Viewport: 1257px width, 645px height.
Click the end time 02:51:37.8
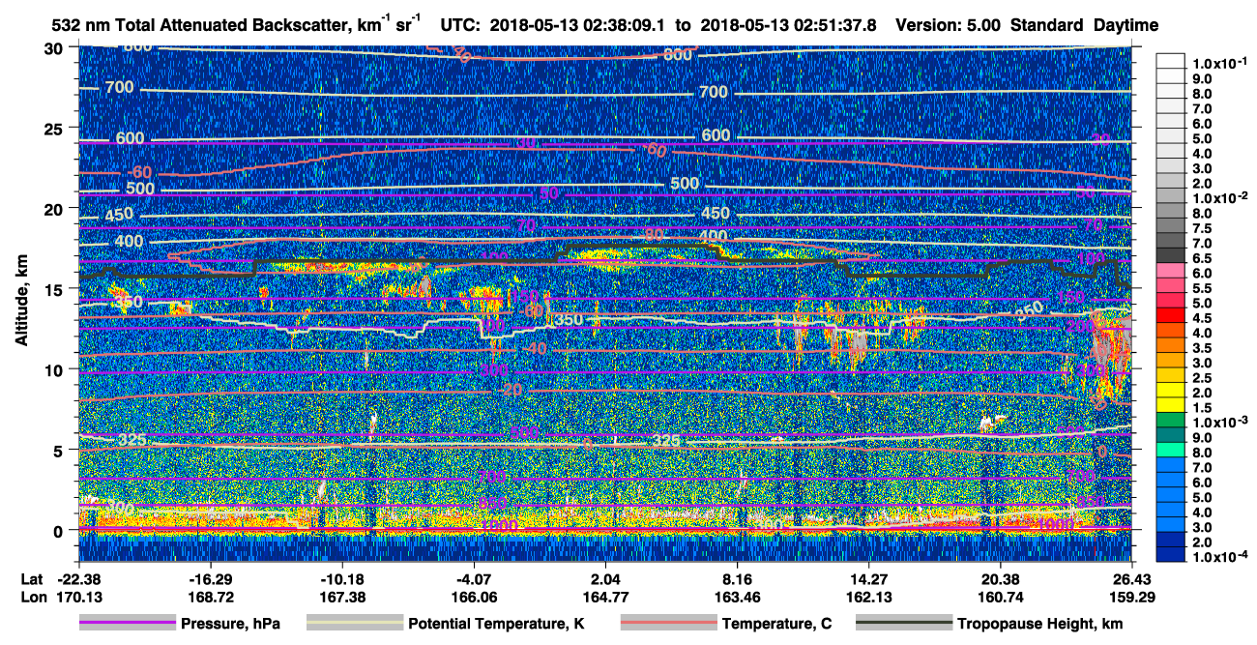point(836,26)
